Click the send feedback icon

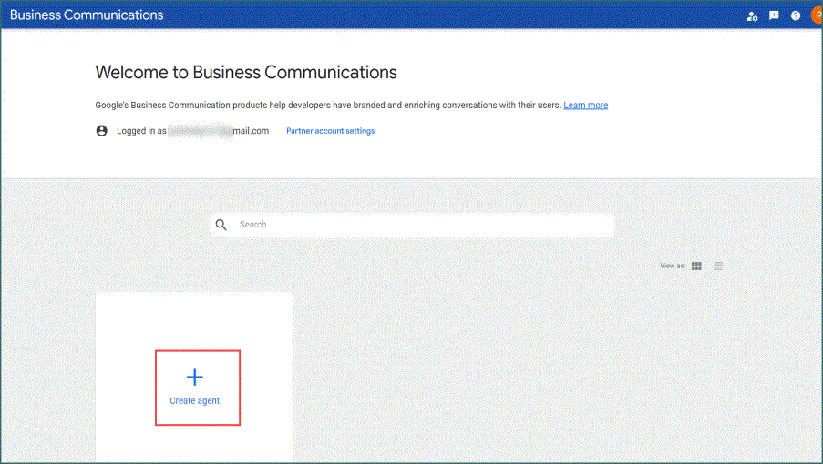(x=774, y=15)
